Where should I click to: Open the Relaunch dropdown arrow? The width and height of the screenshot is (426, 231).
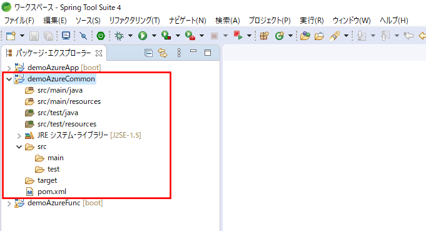(x=249, y=36)
